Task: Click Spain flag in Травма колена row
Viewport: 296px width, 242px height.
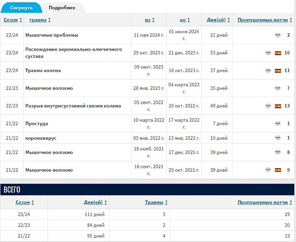Action: point(278,71)
